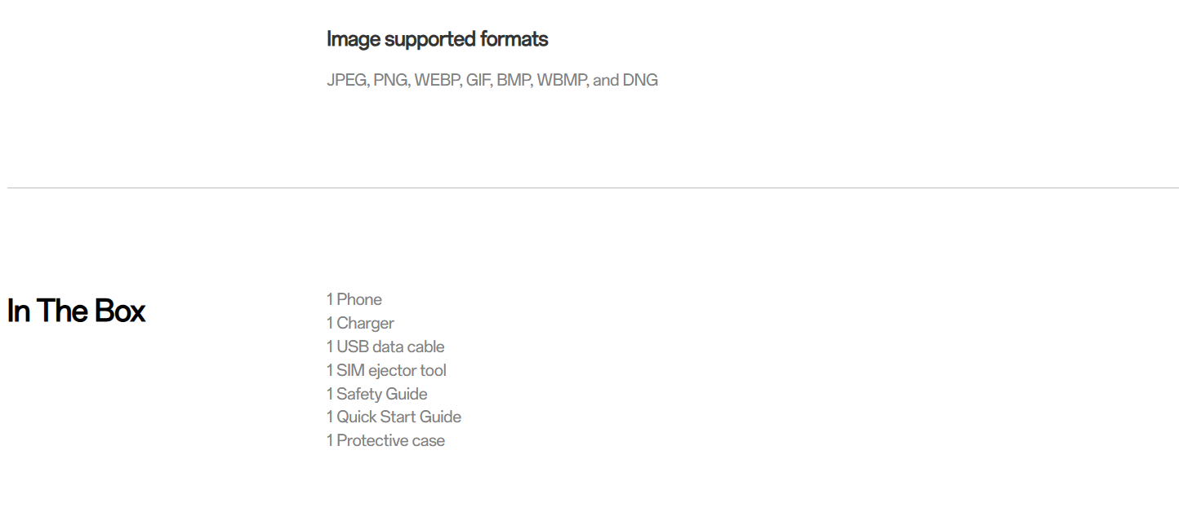Click the JPEG, PNG, WEBP formats text
The image size is (1179, 521).
492,80
